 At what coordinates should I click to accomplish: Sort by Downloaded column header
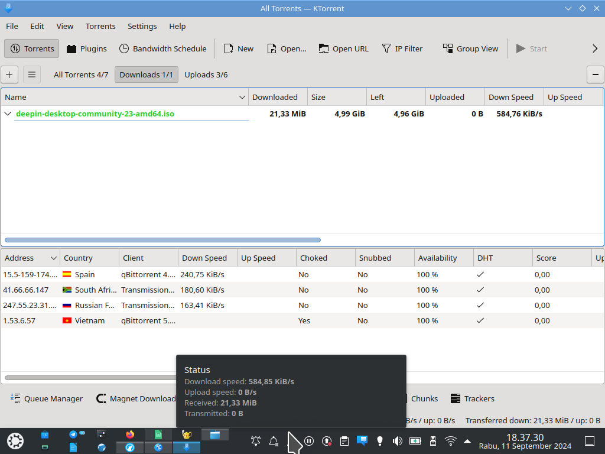point(278,98)
